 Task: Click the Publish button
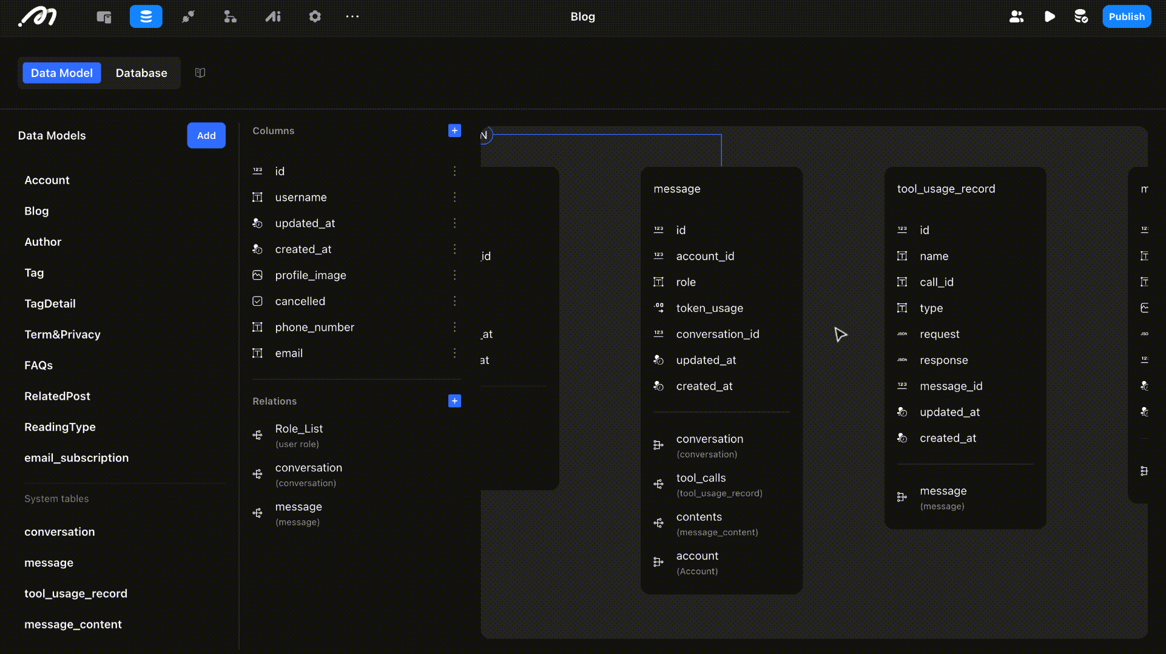click(1127, 16)
